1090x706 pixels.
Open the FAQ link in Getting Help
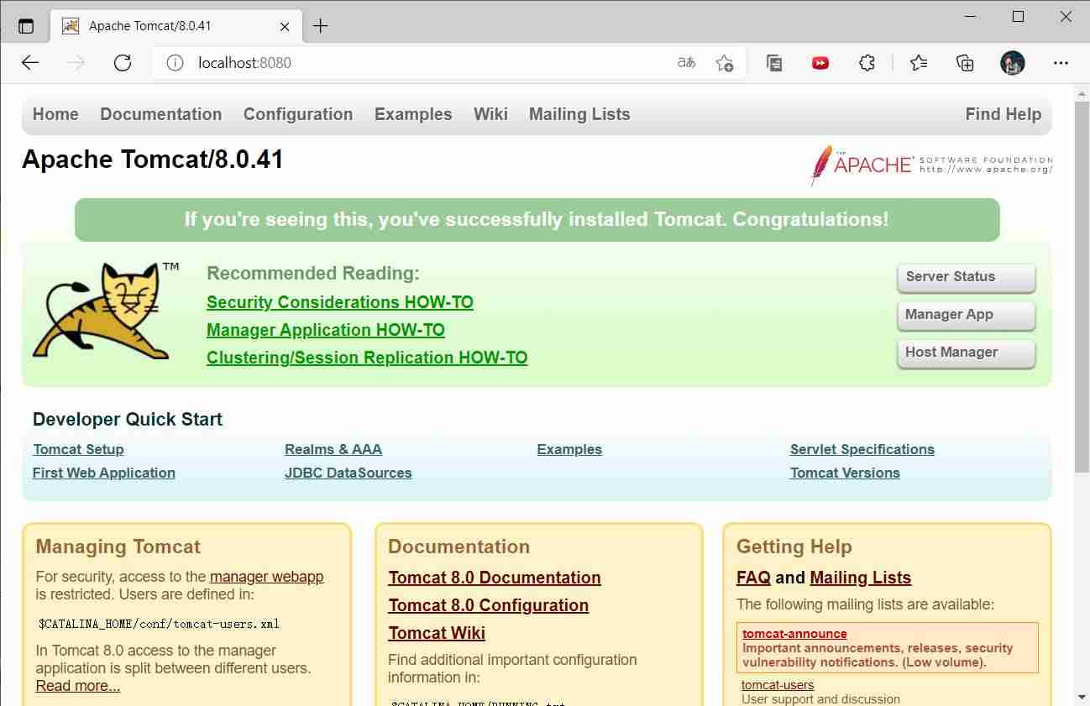pyautogui.click(x=753, y=578)
